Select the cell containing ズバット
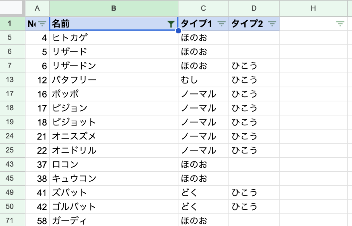This screenshot has height=226, width=352. tap(114, 193)
